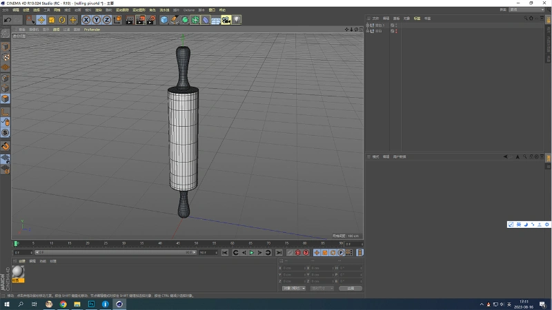Open the 对象 (相对) coordinate mode dropdown
This screenshot has width=552, height=310.
click(294, 288)
